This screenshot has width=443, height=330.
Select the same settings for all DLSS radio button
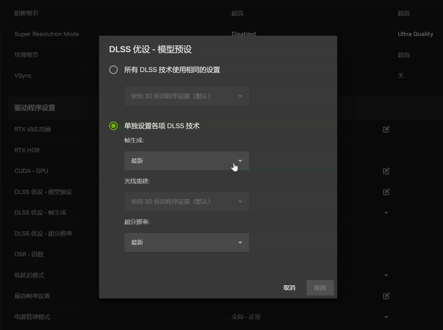click(x=113, y=70)
